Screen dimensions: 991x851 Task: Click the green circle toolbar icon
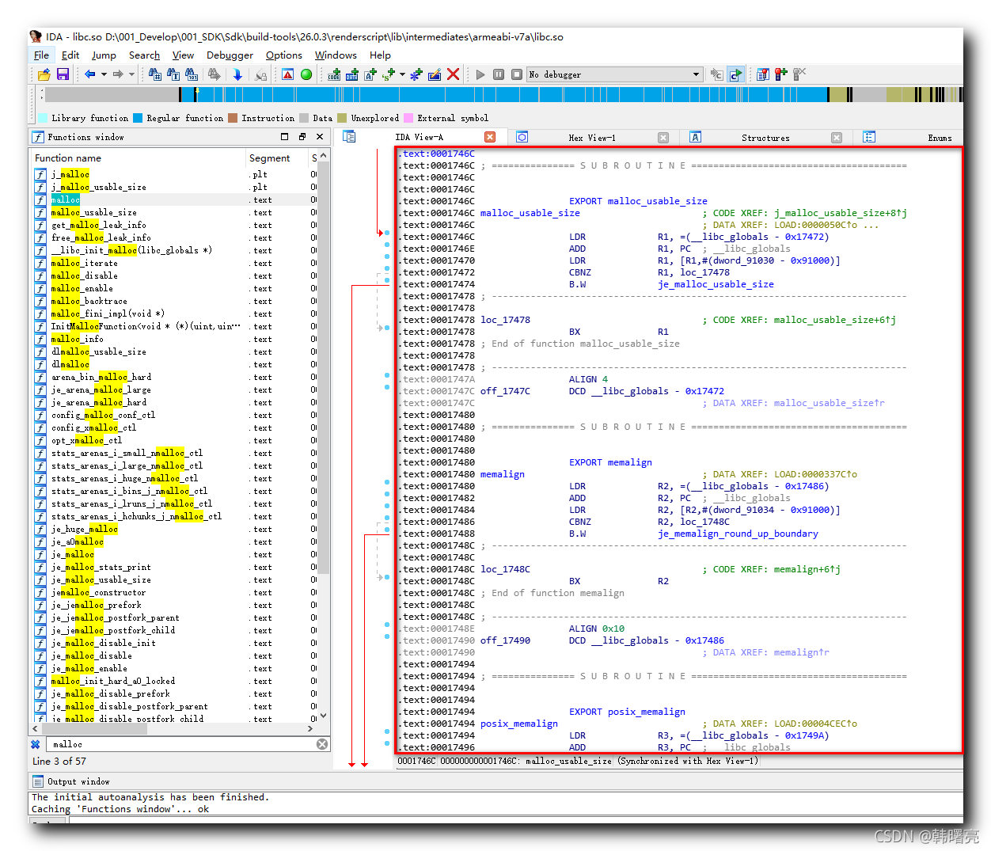[306, 74]
